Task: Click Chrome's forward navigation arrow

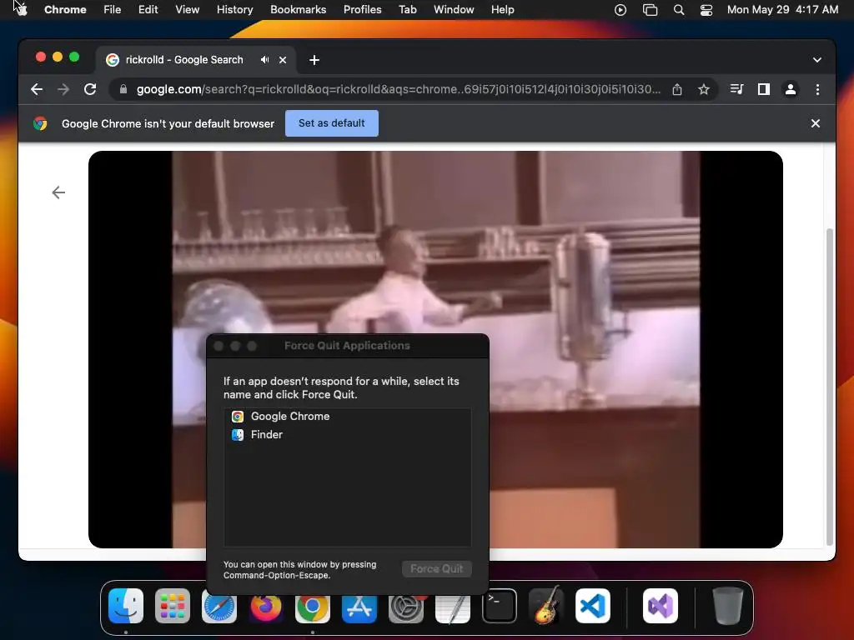Action: click(63, 89)
